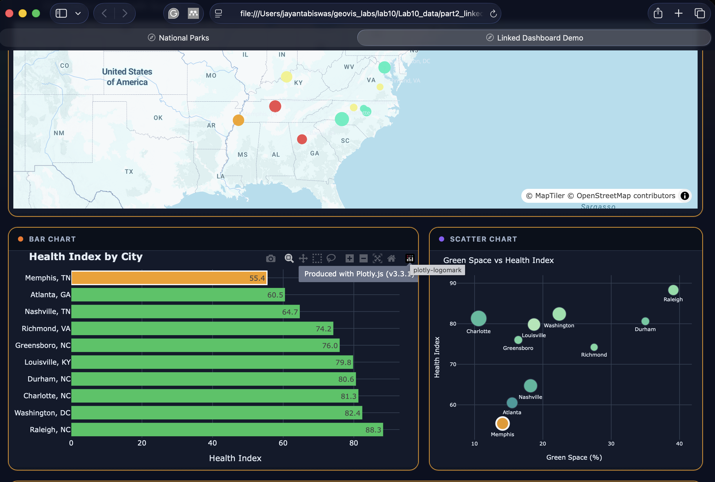Open a new tab with plus icon
715x482 pixels.
pyautogui.click(x=678, y=13)
